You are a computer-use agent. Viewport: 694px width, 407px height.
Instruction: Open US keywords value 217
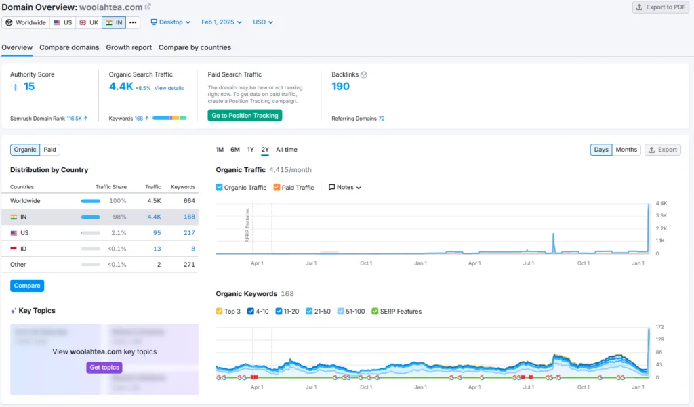click(190, 233)
